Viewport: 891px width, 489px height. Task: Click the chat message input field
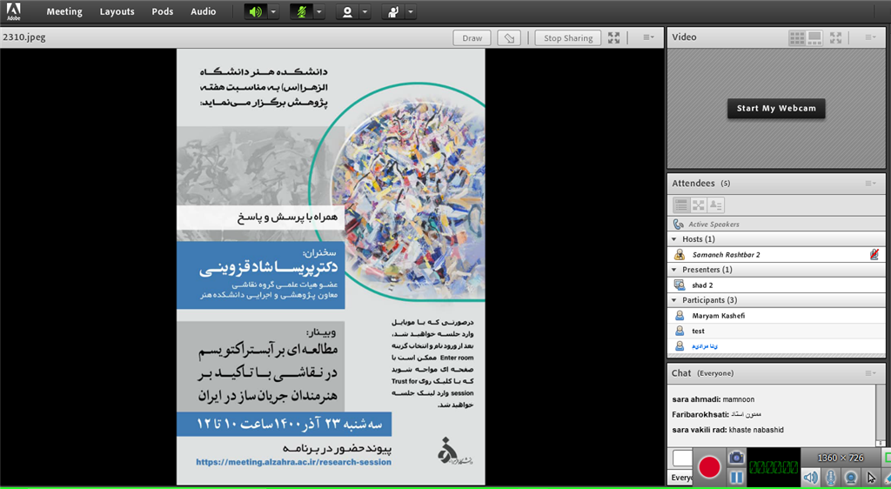click(682, 457)
